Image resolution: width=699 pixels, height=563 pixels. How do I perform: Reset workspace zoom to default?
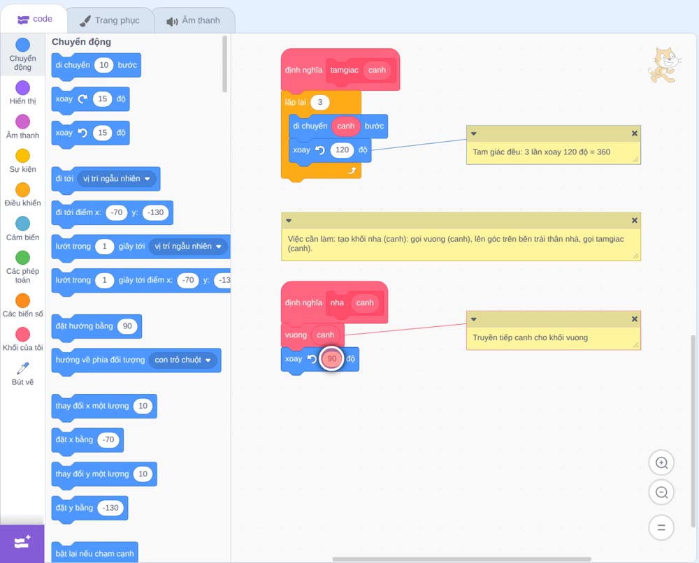pos(661,527)
